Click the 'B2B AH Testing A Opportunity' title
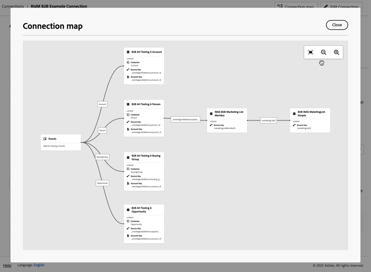Image resolution: width=371 pixels, height=272 pixels. click(x=142, y=210)
